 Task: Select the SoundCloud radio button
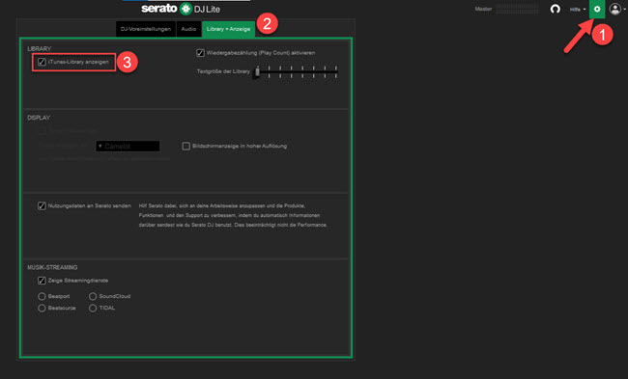93,296
